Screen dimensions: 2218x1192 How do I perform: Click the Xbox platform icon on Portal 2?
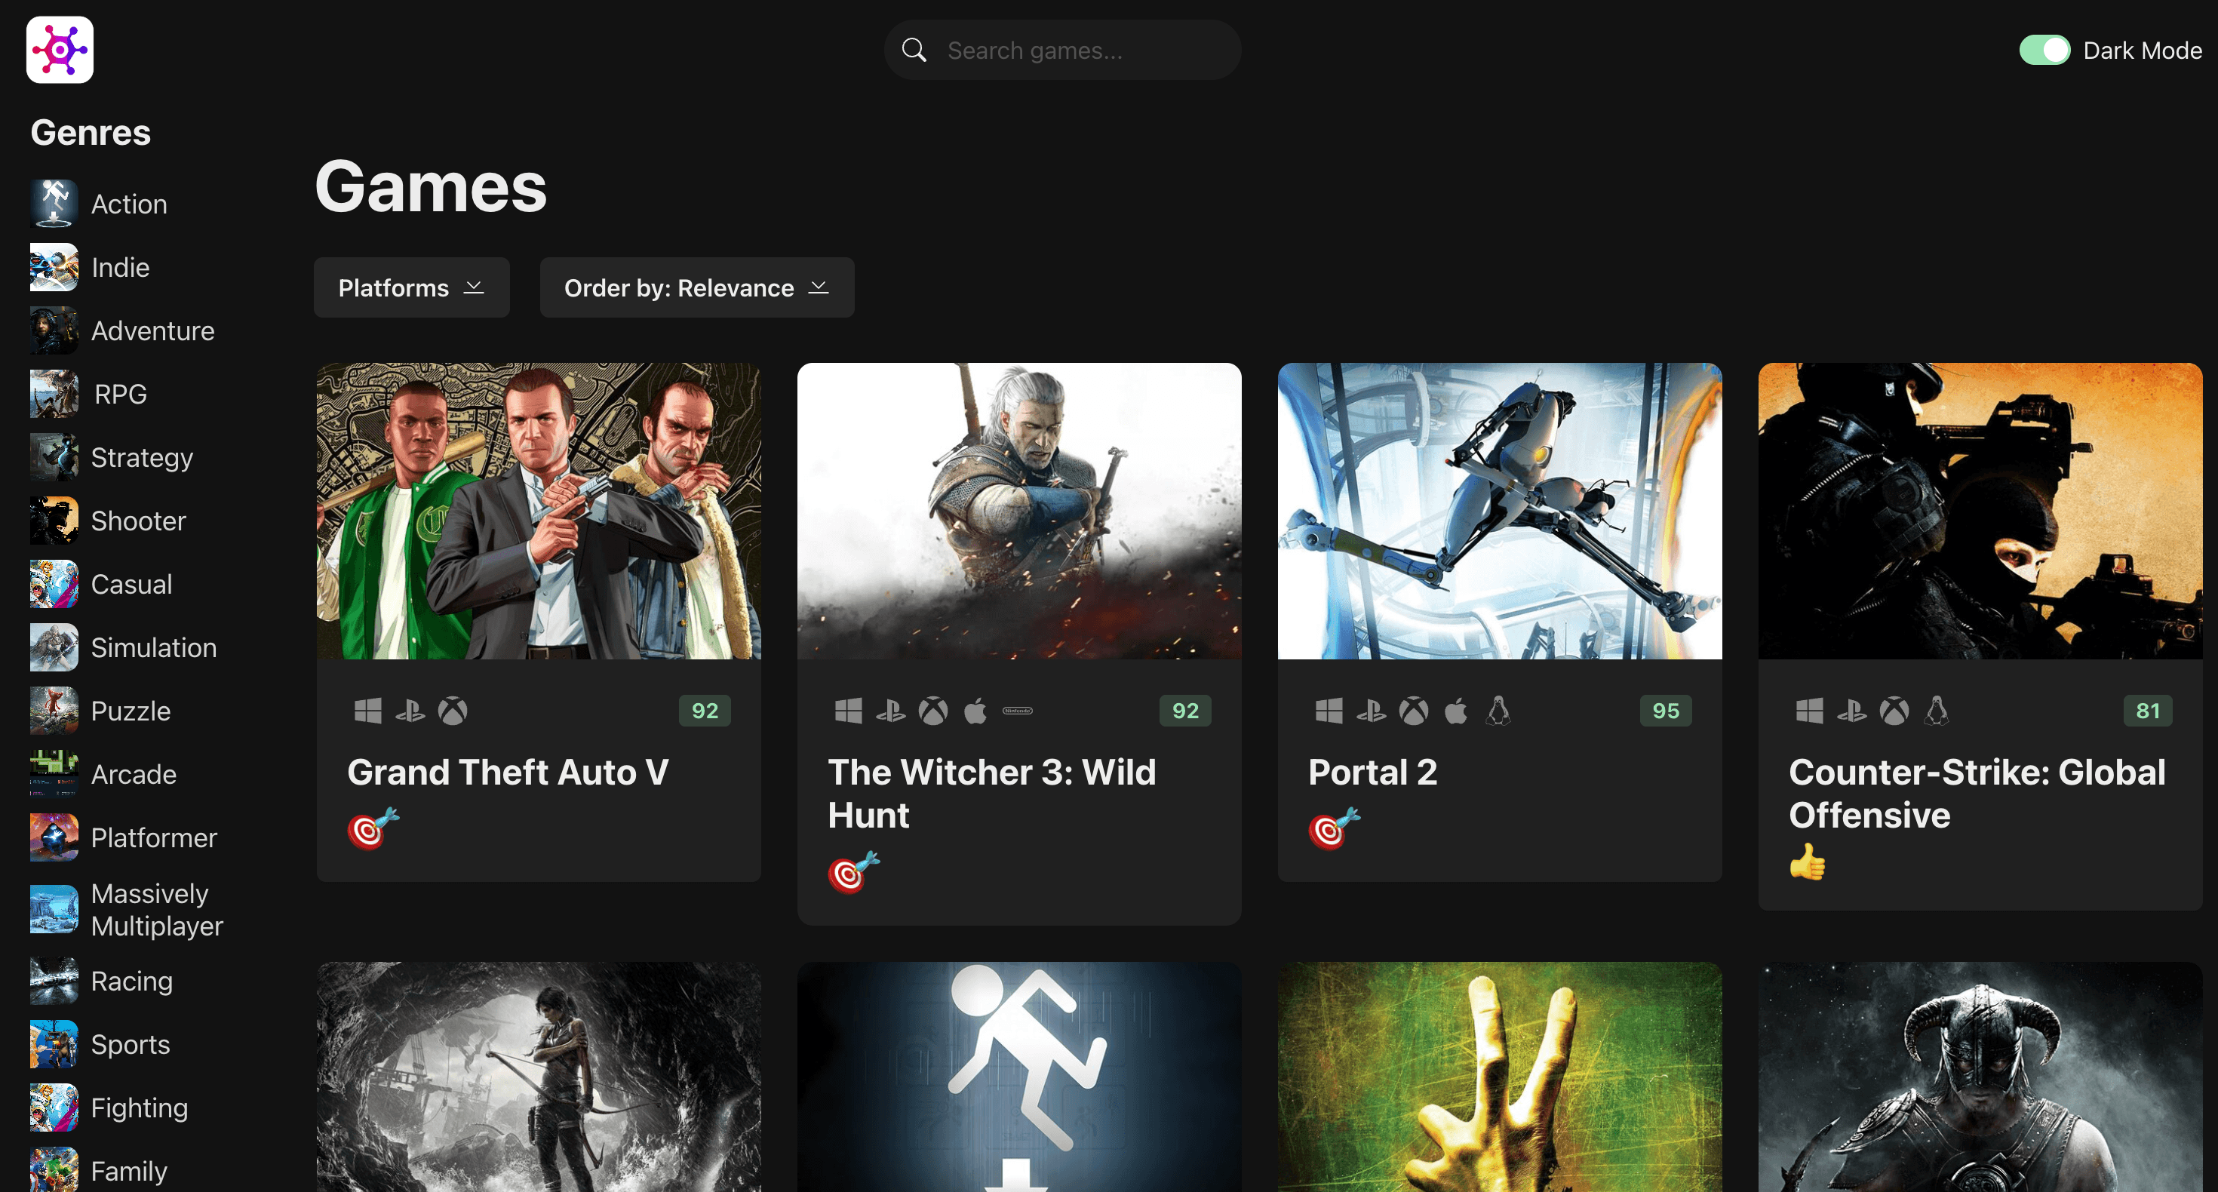[1414, 711]
